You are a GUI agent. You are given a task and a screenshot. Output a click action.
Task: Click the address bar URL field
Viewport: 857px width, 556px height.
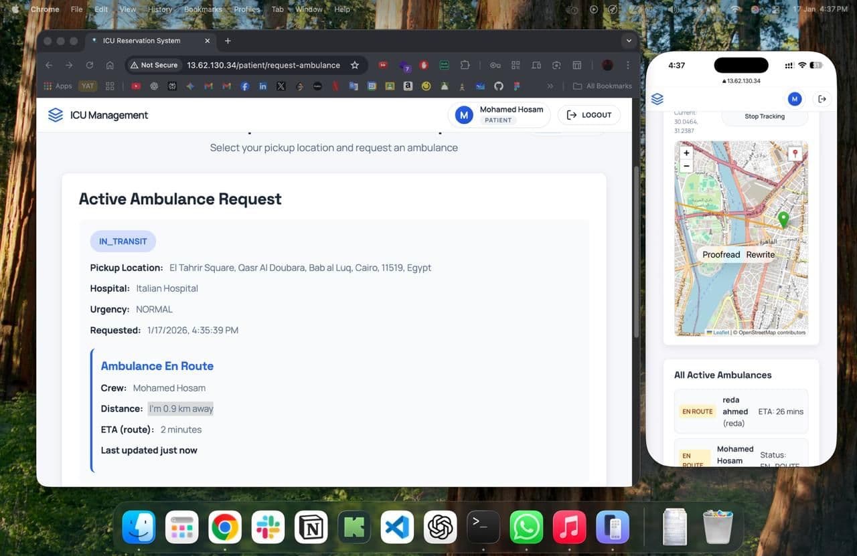pos(263,65)
